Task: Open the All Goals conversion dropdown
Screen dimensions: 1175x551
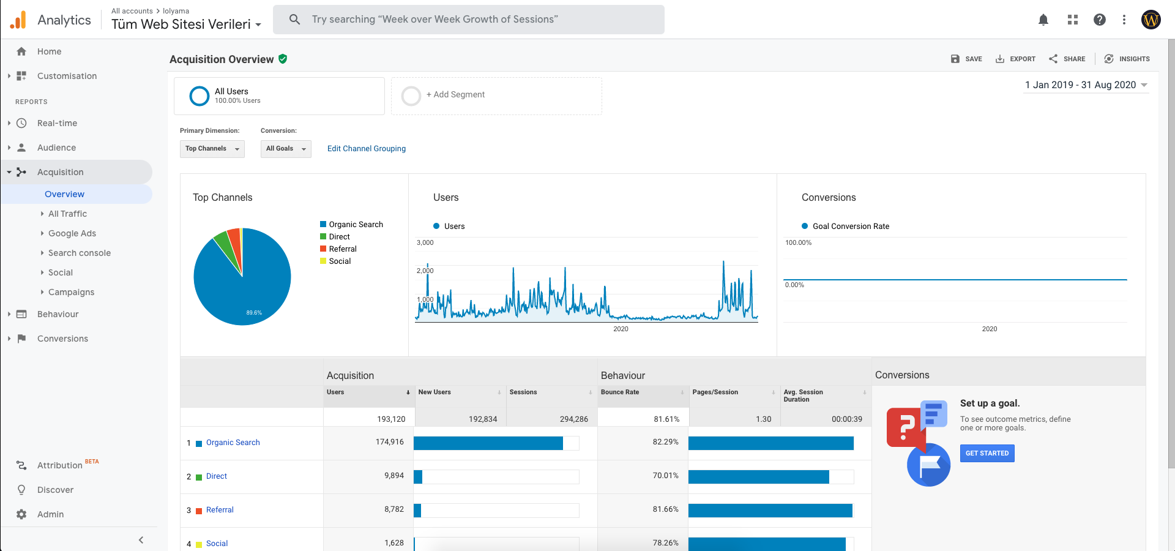Action: [286, 149]
